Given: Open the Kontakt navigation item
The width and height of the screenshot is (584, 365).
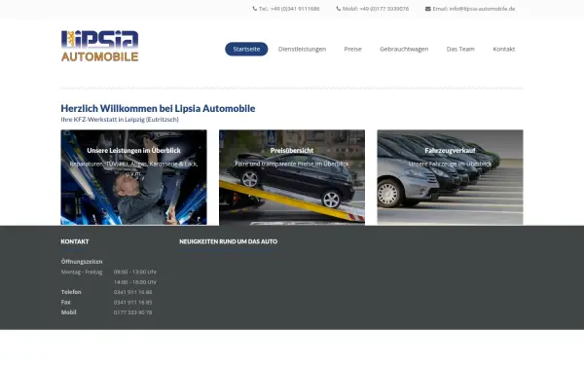Looking at the screenshot, I should point(503,49).
